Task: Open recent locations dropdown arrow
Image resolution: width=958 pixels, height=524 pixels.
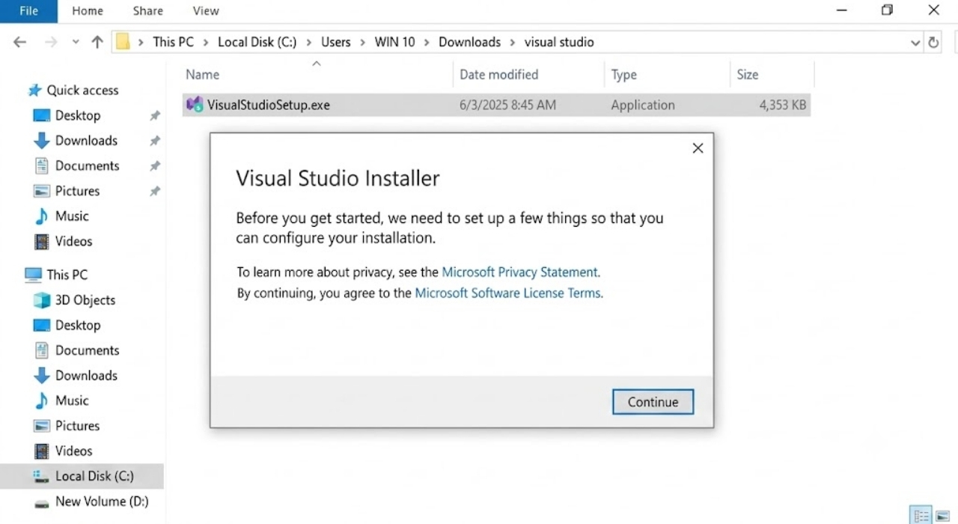Action: pyautogui.click(x=76, y=43)
